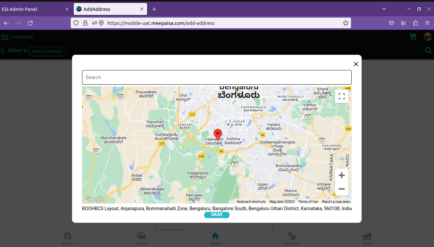Open Firefox application menu

tap(427, 23)
